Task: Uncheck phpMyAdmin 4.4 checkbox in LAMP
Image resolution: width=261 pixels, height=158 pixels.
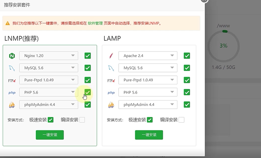Action: 187,105
